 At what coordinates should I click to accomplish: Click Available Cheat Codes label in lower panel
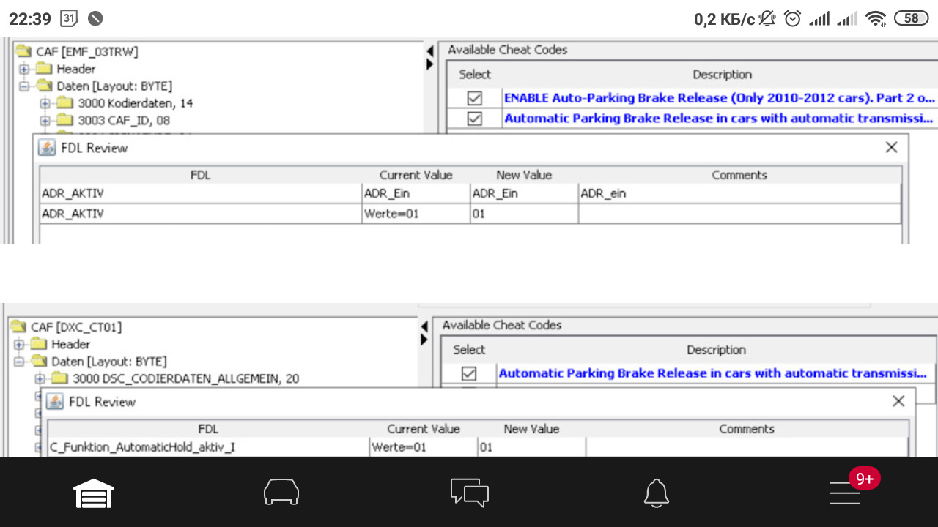tap(502, 325)
